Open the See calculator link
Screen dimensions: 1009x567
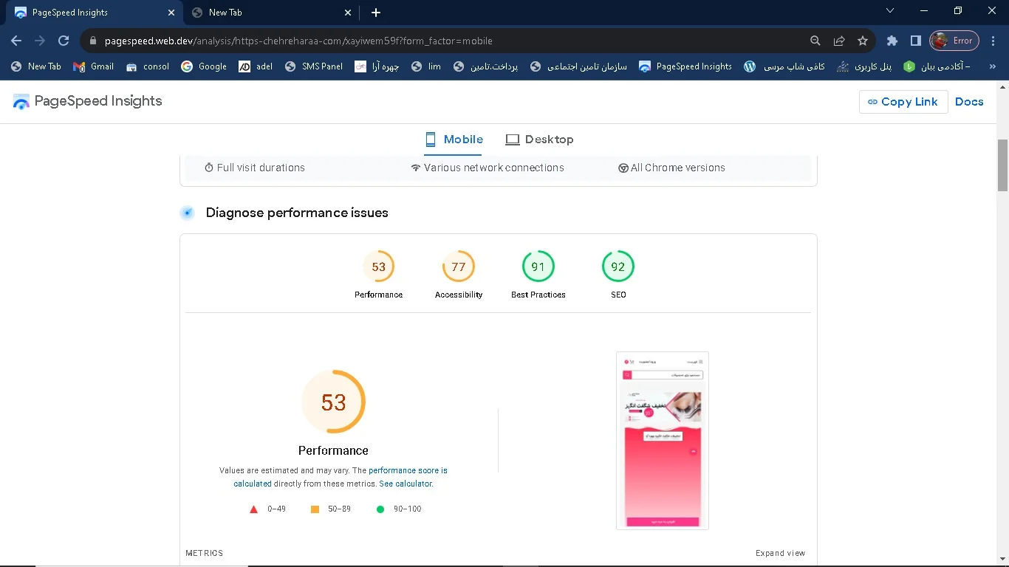(x=406, y=484)
